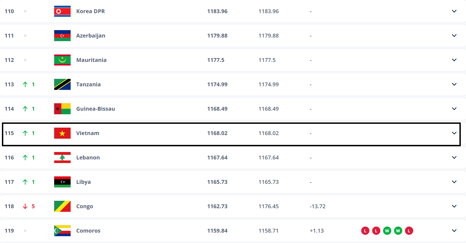Screen dimensions: 466x243
Task: Open the Lebanon team name link
Action: coord(88,158)
